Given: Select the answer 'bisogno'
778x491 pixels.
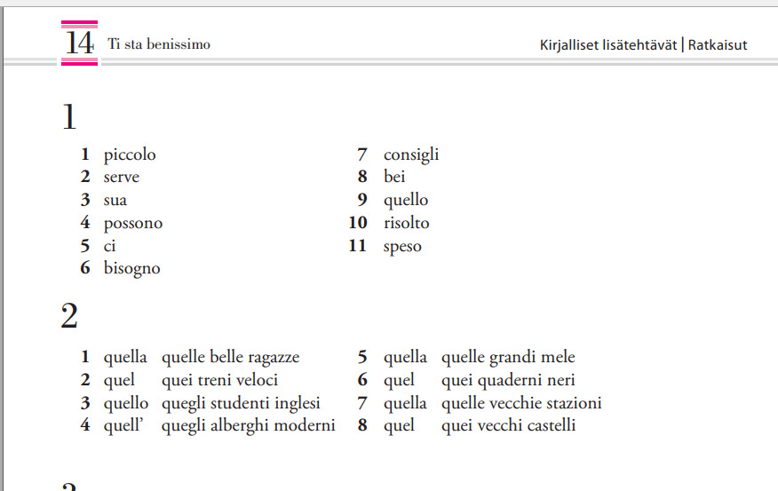Looking at the screenshot, I should point(132,269).
